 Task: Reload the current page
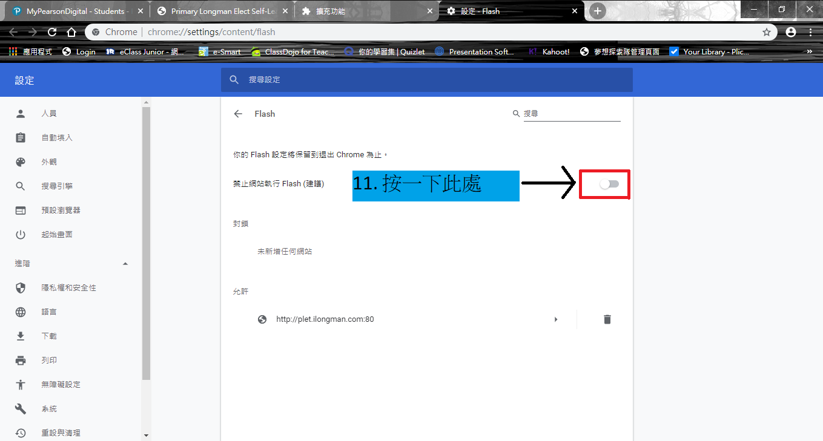52,32
